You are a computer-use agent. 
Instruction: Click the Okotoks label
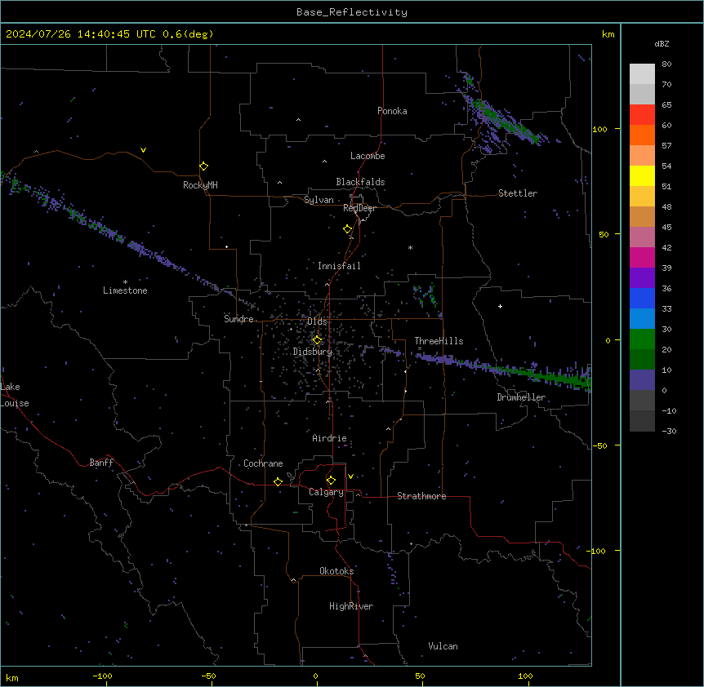(336, 571)
